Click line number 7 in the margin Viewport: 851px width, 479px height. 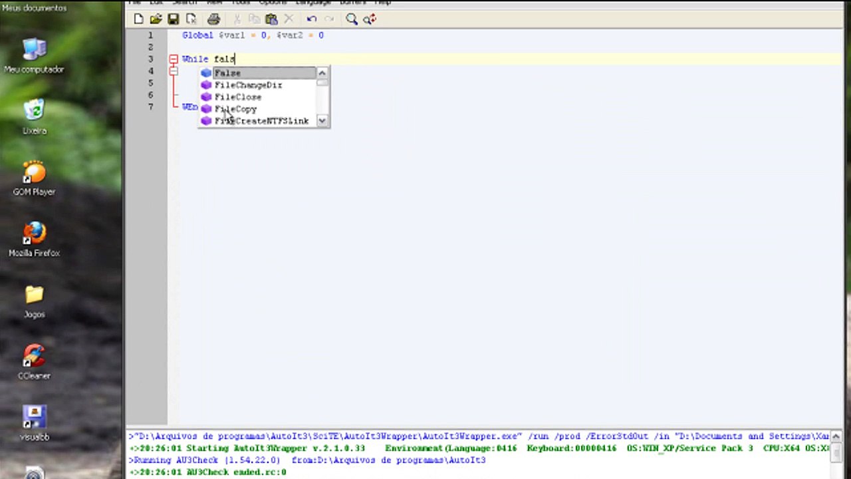151,107
